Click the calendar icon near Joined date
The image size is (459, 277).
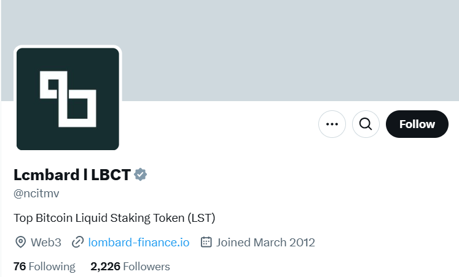[x=206, y=242]
